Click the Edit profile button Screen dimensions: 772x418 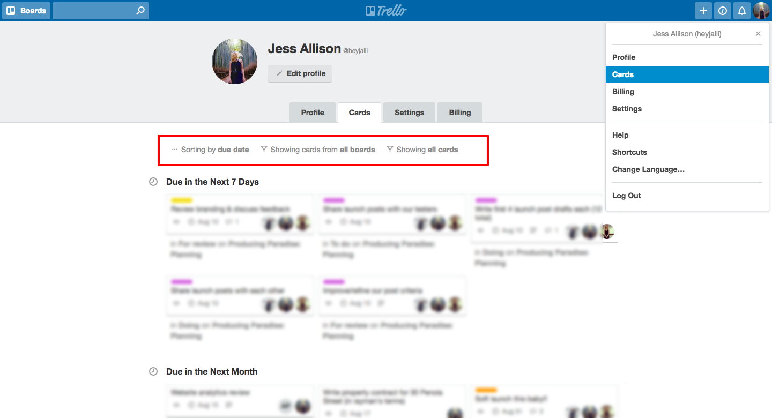300,73
